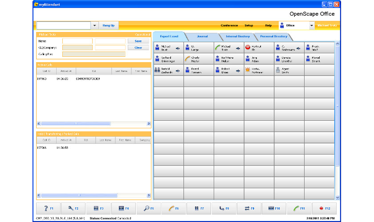Click the F7 pause hold button
Screen dimensions: 374x222
tap(199, 208)
